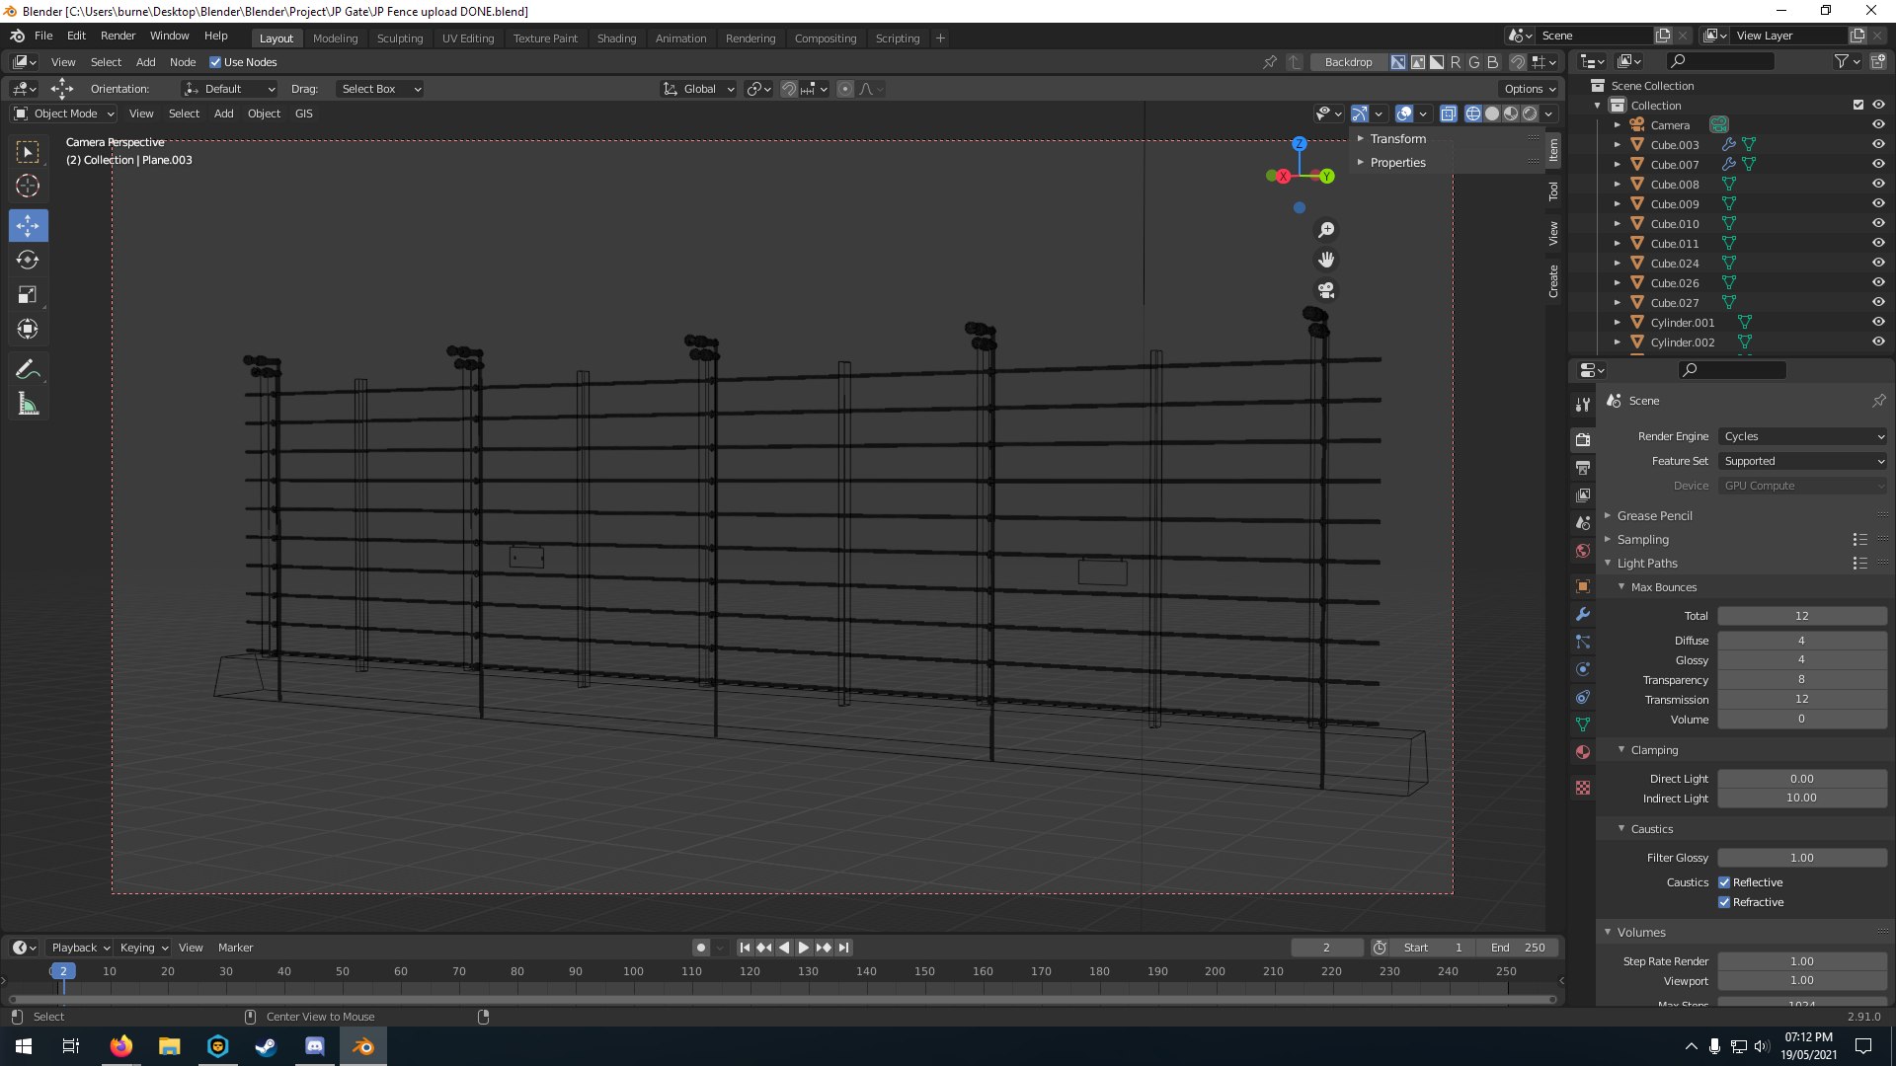Toggle camera view gizmo icon
The height and width of the screenshot is (1066, 1896).
coord(1326,290)
